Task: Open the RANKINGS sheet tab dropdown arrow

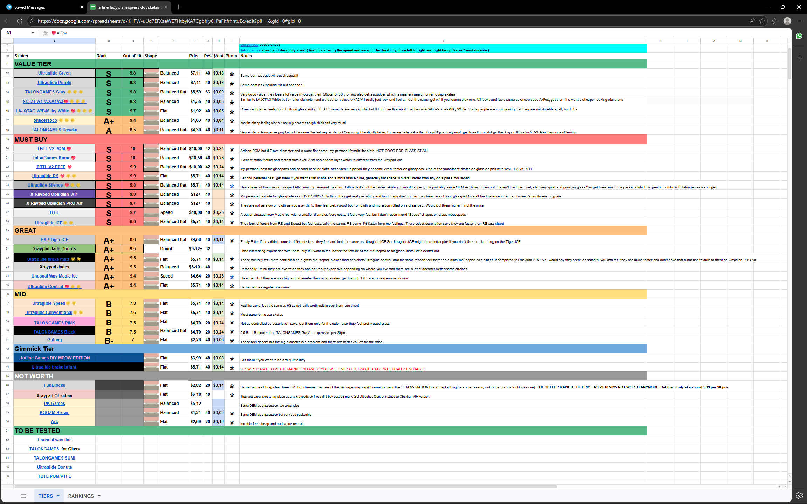Action: (x=99, y=496)
